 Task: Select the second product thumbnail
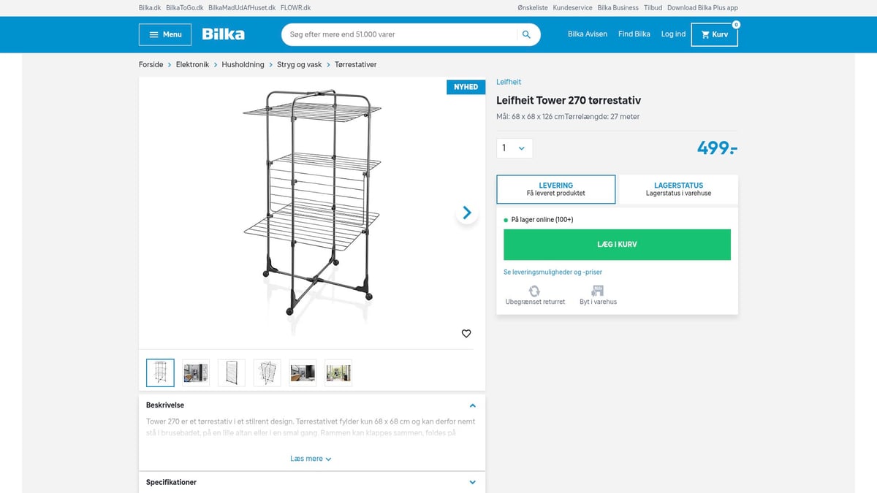(196, 372)
